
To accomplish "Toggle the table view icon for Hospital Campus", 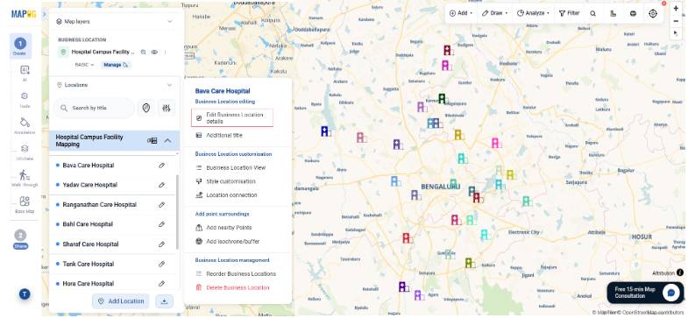I will [152, 141].
